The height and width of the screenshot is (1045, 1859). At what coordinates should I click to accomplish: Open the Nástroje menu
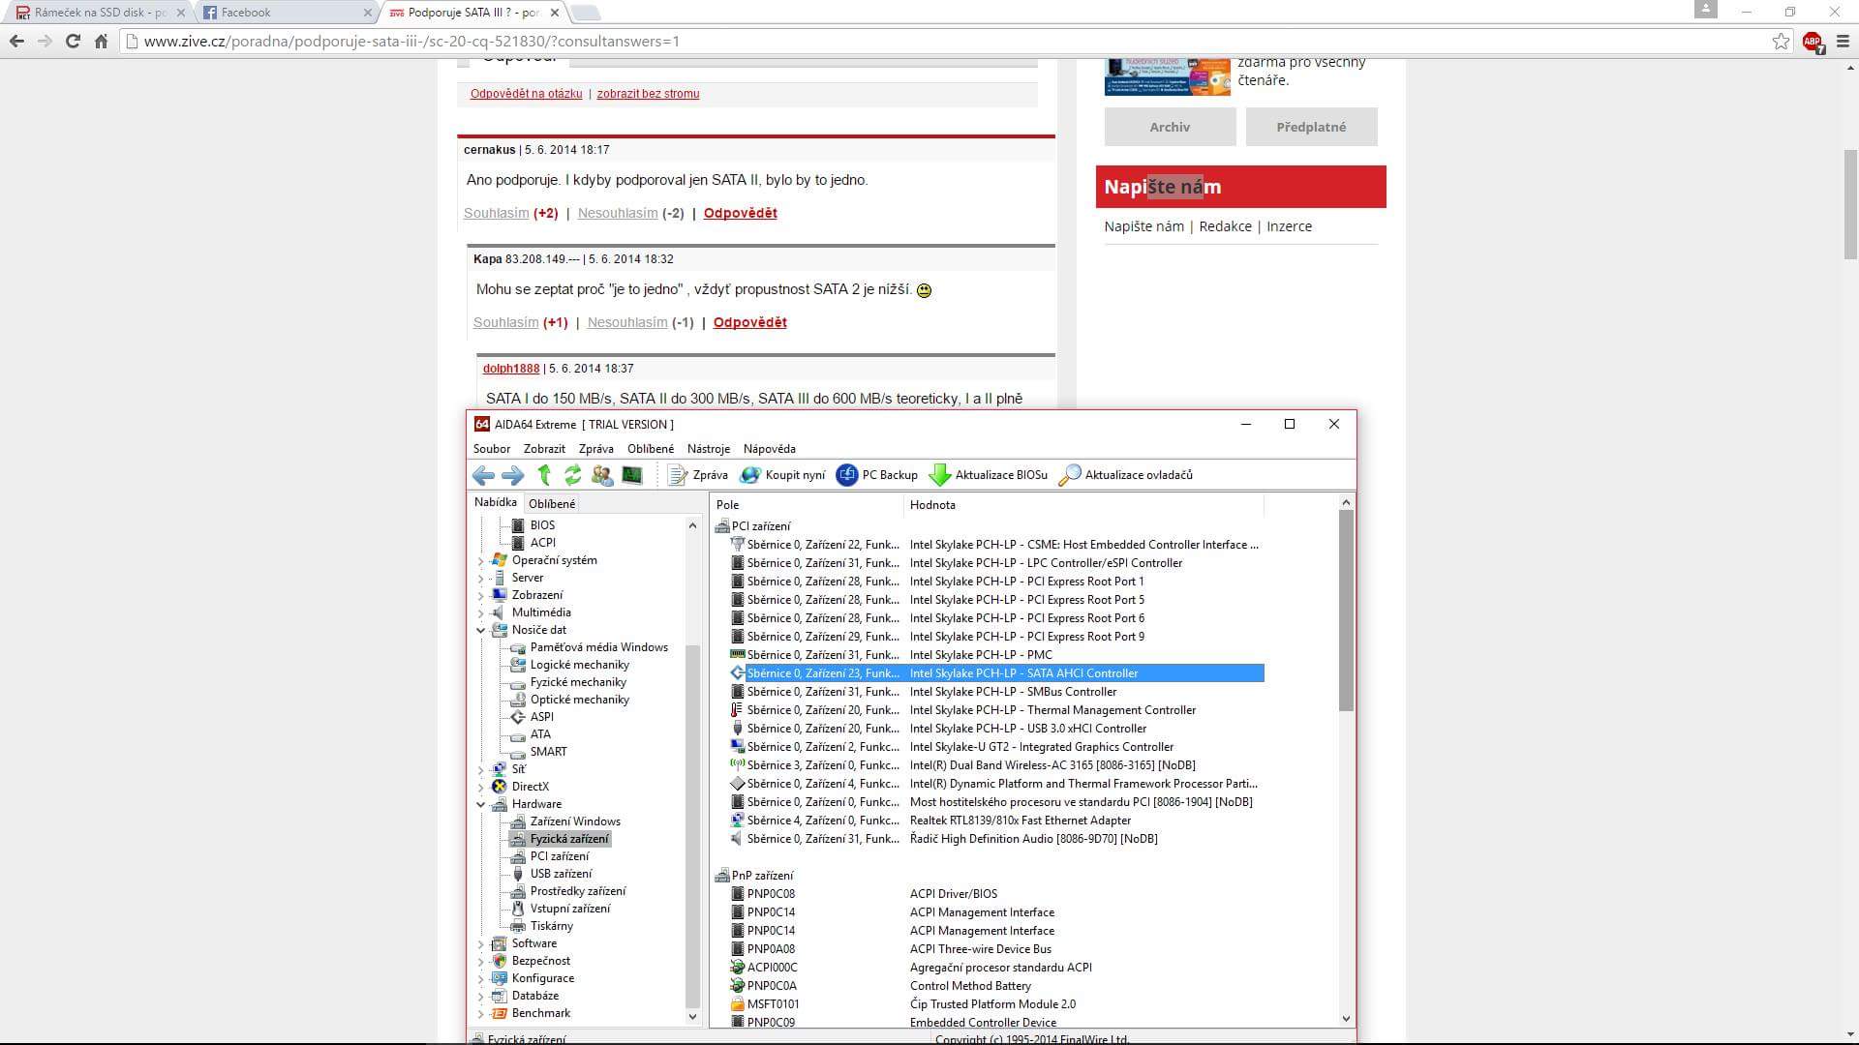[708, 449]
